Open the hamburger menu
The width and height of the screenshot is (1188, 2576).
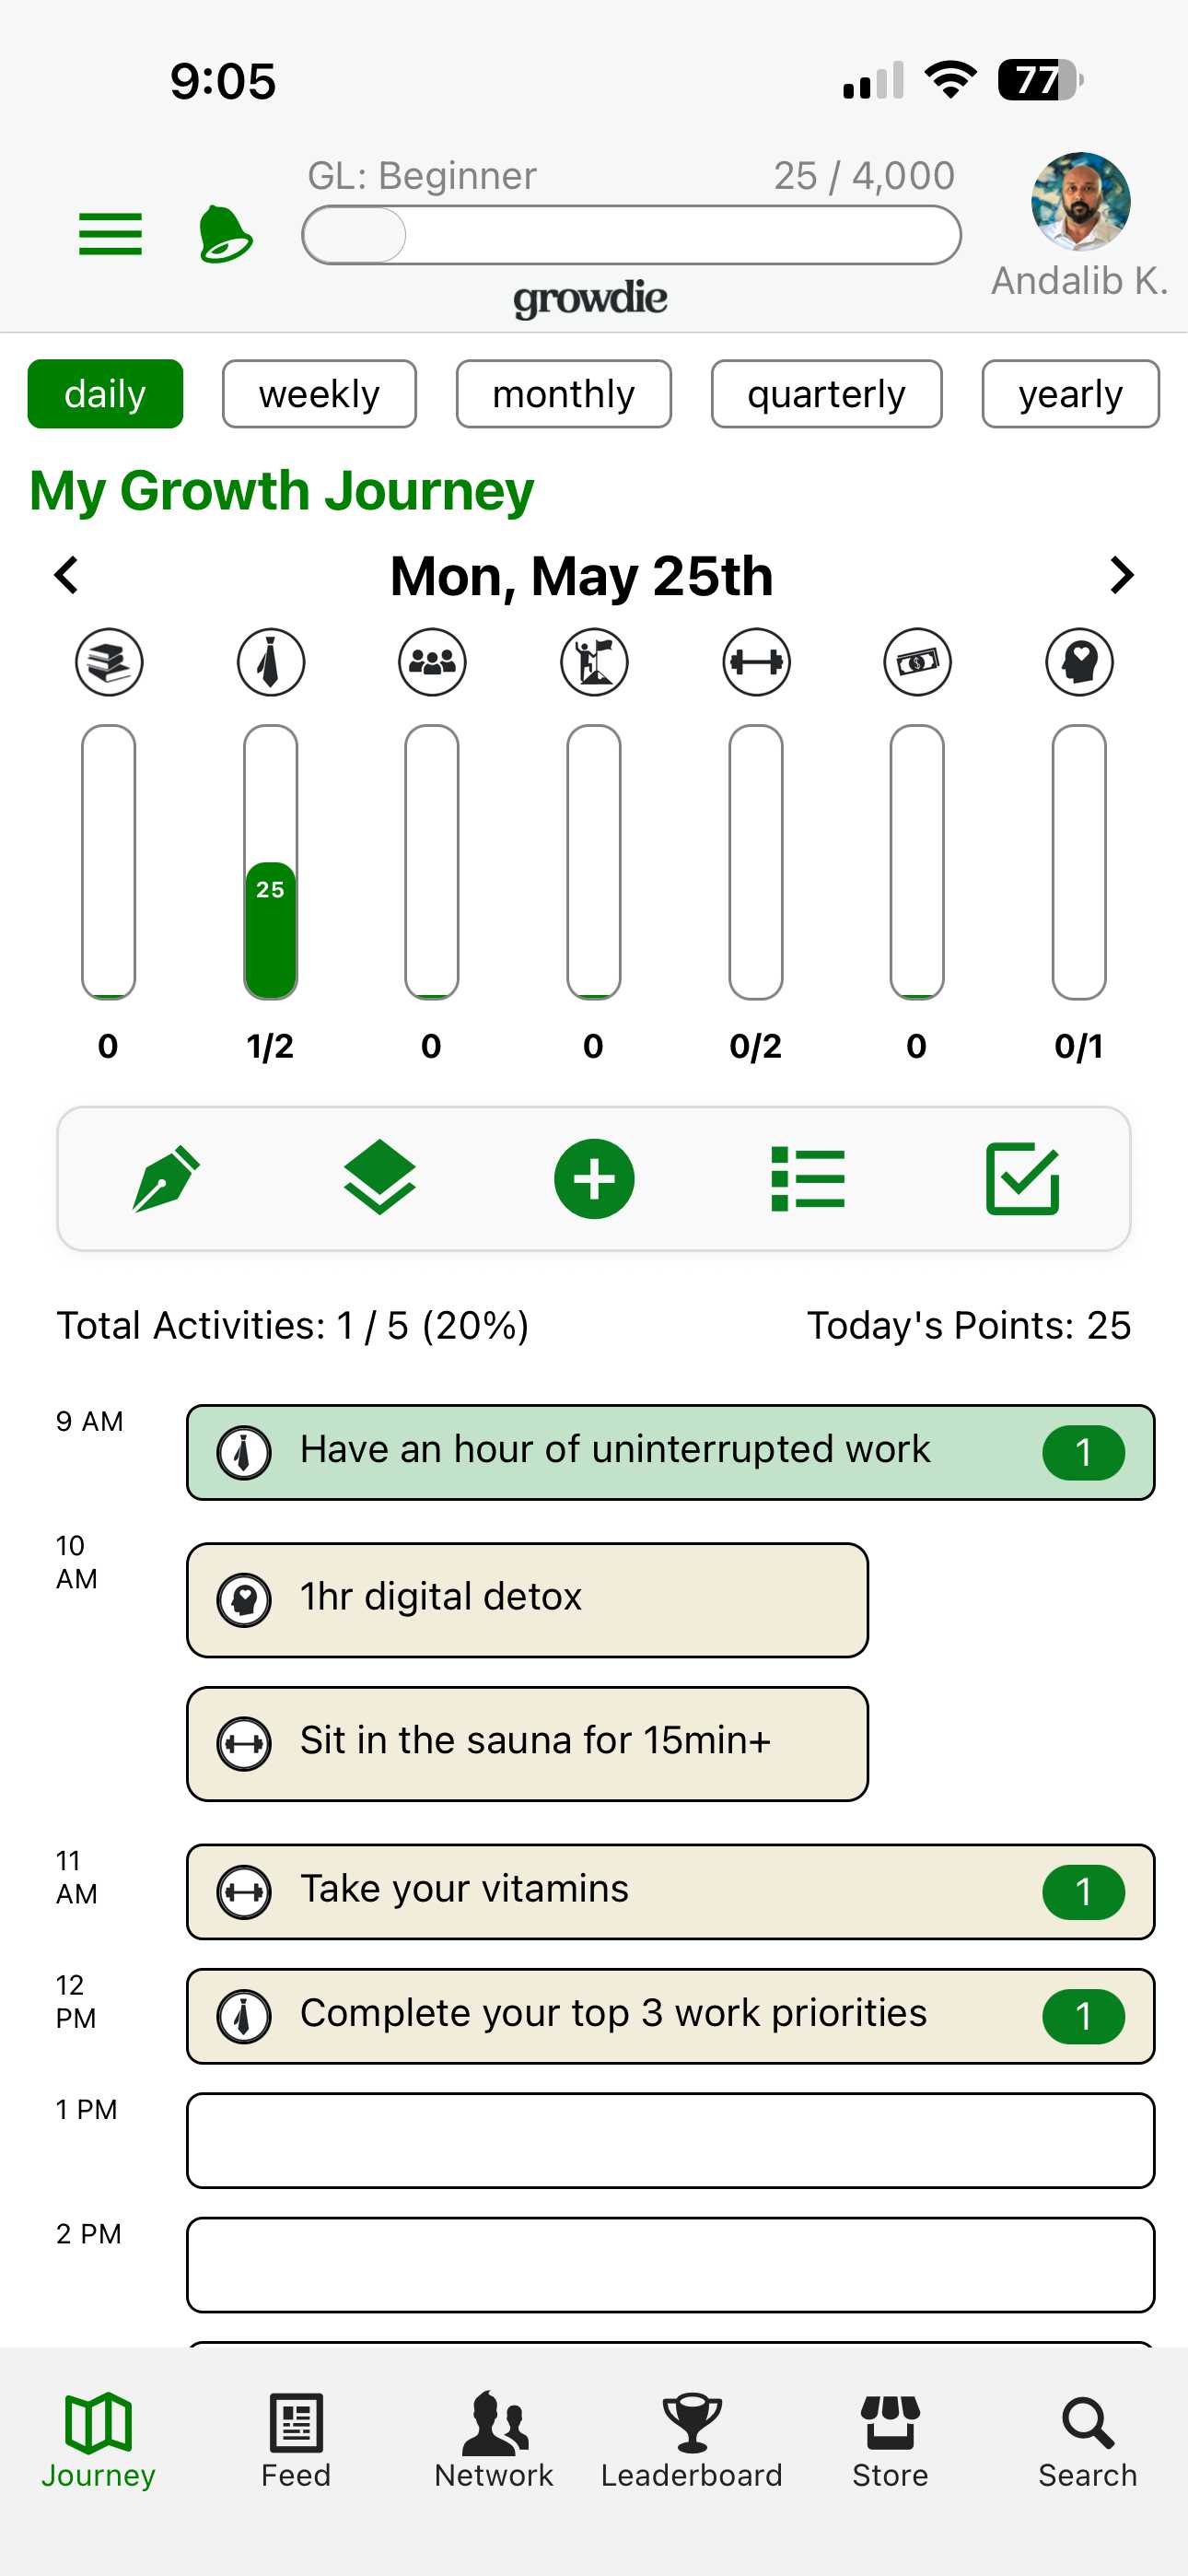coord(110,235)
